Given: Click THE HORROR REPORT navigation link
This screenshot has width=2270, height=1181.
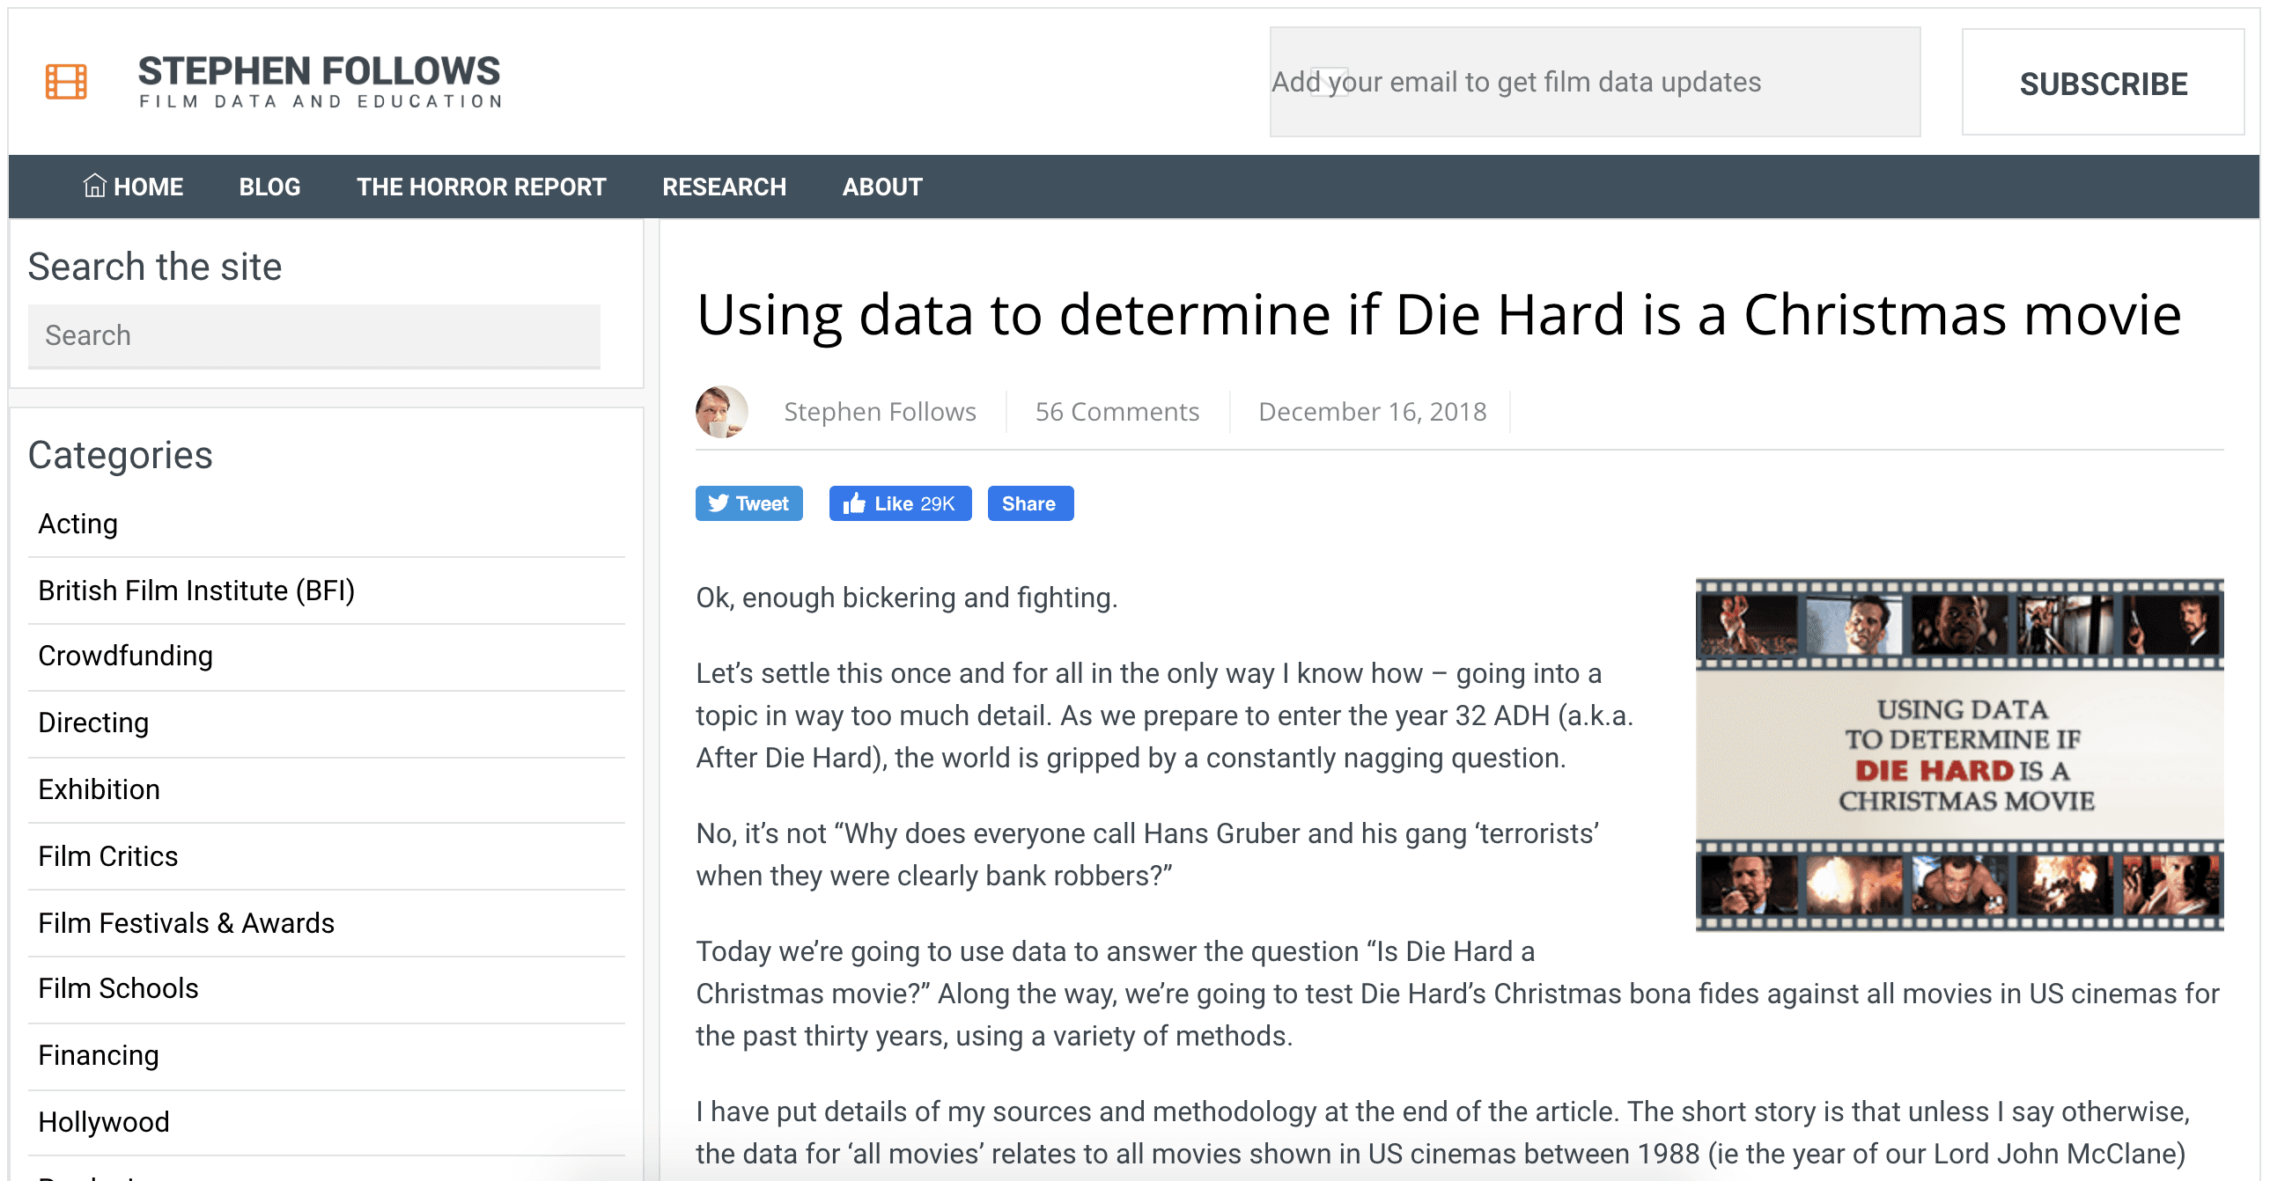Looking at the screenshot, I should (x=481, y=186).
